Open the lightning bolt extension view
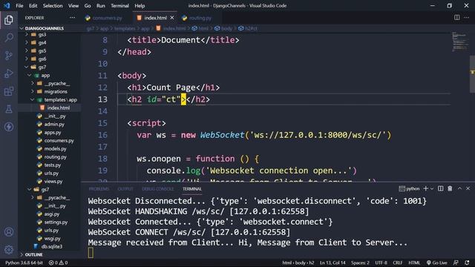The height and width of the screenshot is (267, 475). (9, 127)
